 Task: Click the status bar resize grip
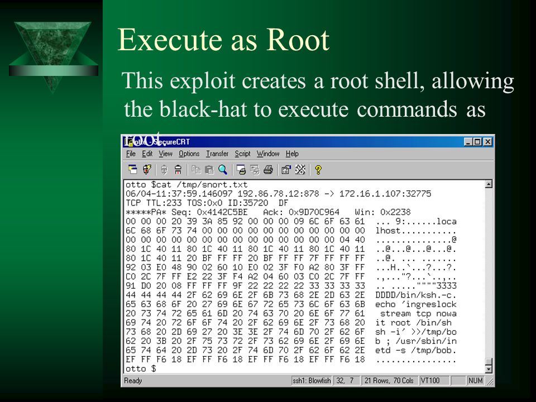point(490,381)
